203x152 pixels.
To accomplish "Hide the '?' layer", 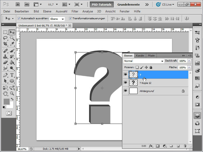I will (125, 74).
